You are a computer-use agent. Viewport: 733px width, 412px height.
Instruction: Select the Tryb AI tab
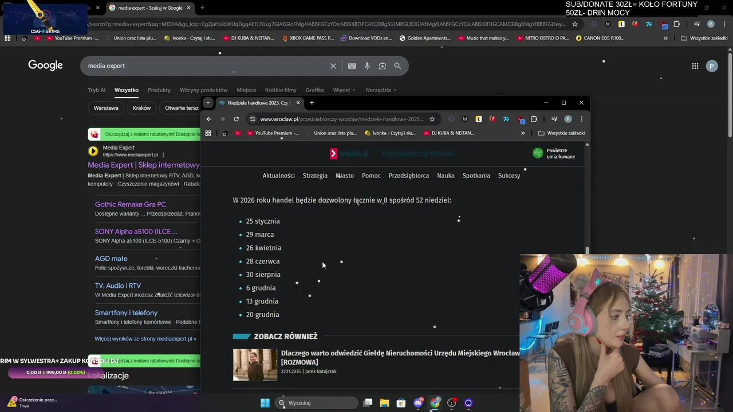click(96, 90)
